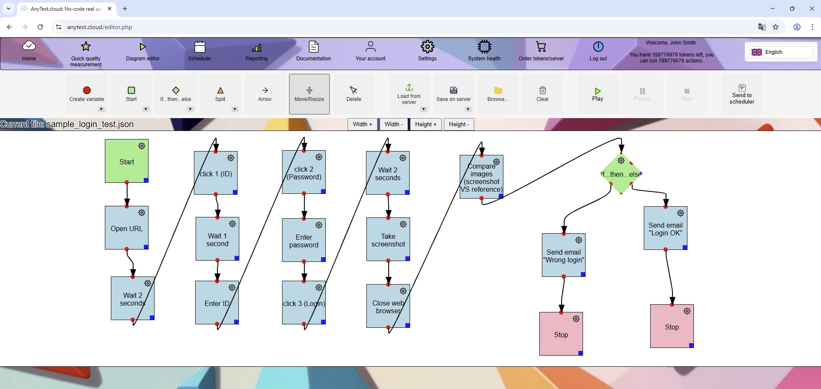Clear the diagram canvas
This screenshot has width=821, height=389.
point(542,93)
